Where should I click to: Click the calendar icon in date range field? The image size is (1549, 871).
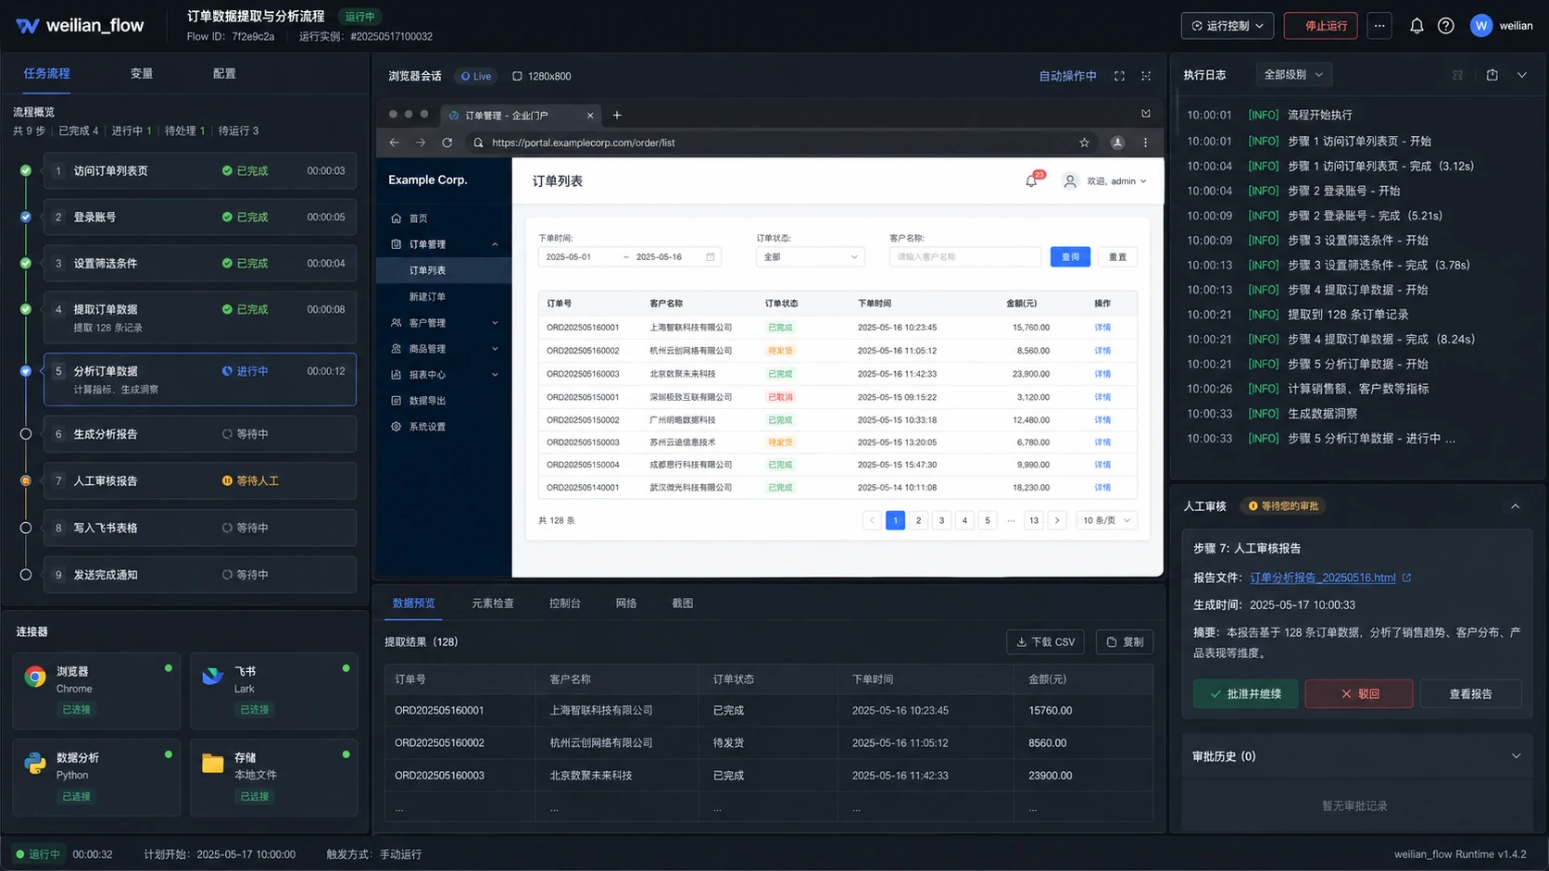711,257
